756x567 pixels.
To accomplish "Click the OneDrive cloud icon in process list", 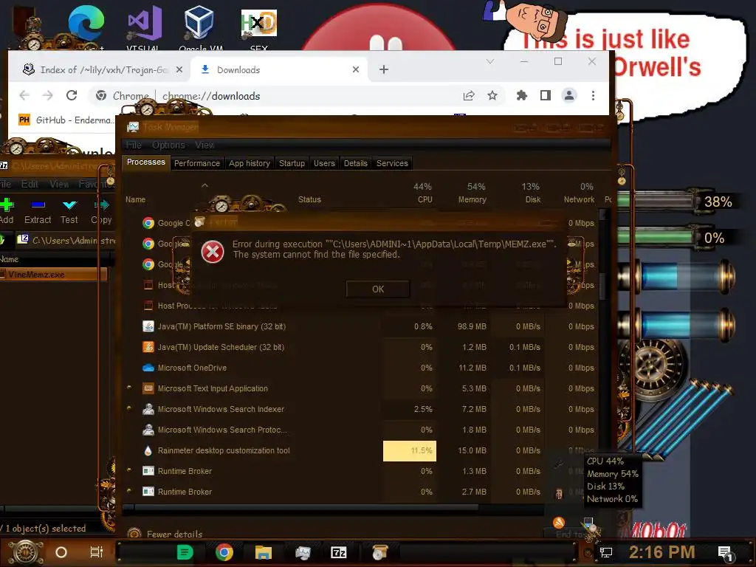I will [x=148, y=368].
